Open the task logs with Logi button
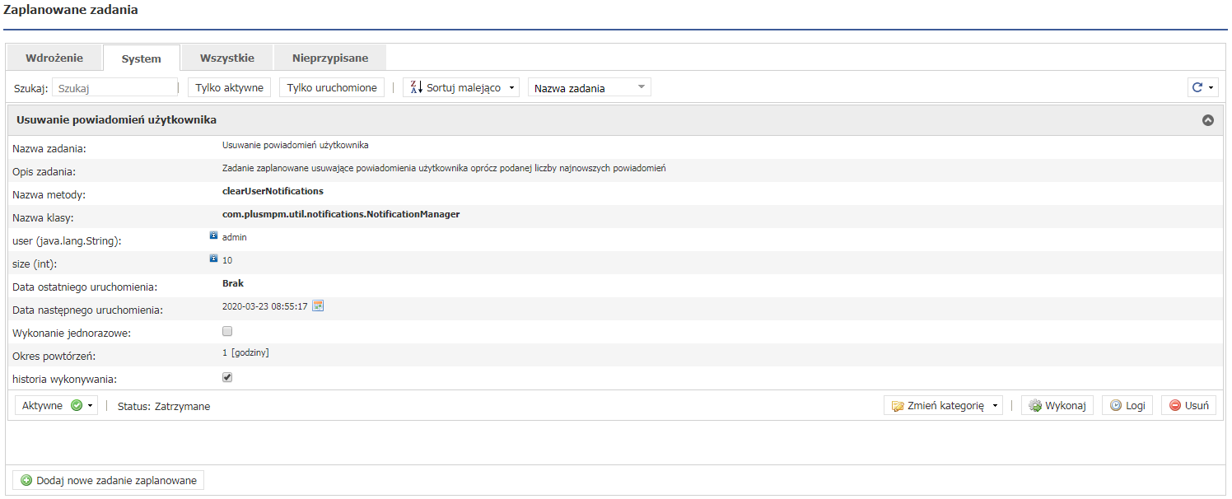Screen dimensions: 1232x499 click(x=1127, y=405)
